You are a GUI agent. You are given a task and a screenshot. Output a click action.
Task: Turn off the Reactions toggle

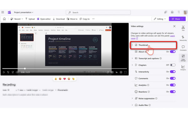[x=173, y=92]
